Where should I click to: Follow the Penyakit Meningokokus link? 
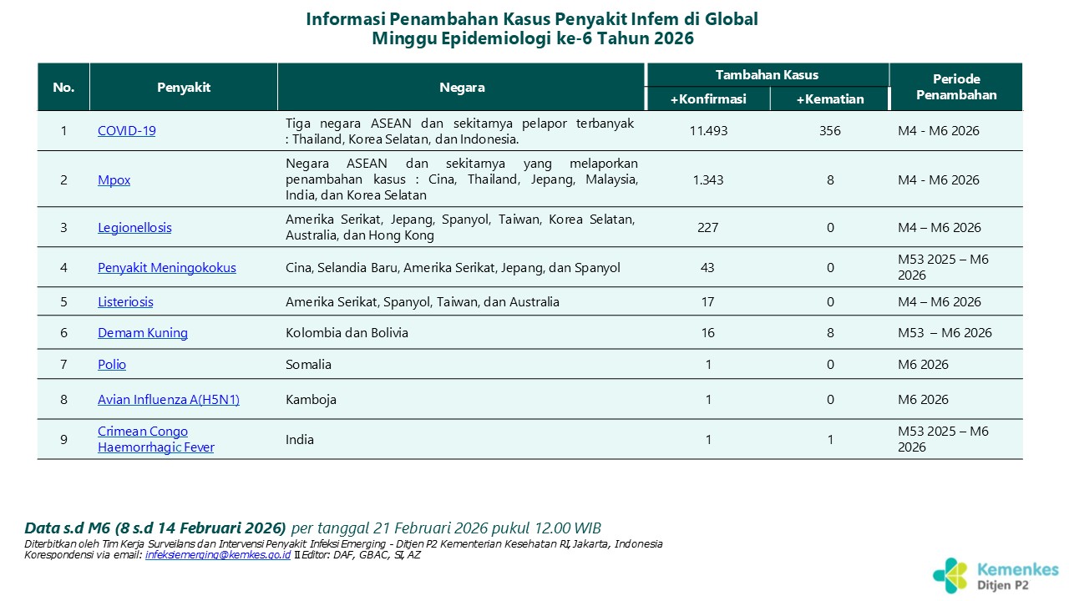[x=166, y=268]
